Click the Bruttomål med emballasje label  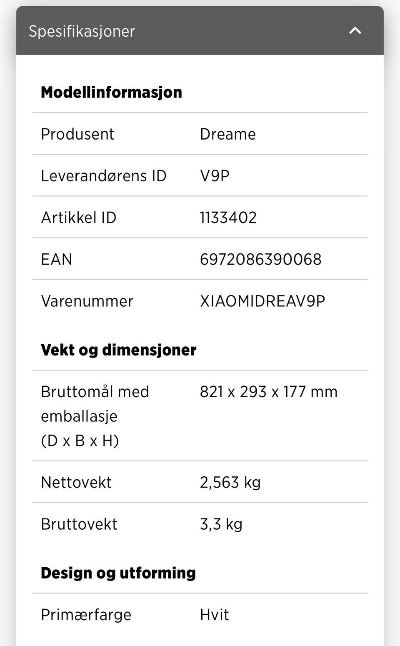(x=95, y=416)
